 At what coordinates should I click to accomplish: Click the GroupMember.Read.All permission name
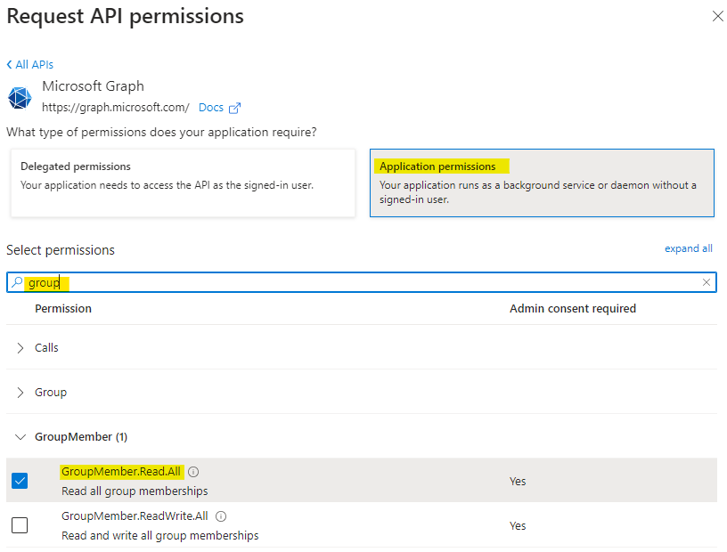121,471
